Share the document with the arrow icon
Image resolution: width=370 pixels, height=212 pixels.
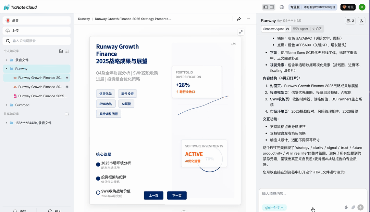click(239, 19)
